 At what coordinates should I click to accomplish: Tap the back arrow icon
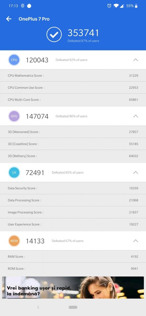9,19
